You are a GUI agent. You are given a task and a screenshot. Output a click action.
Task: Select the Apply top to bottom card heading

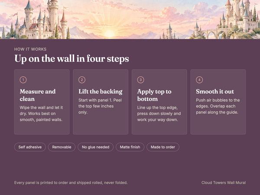point(154,95)
